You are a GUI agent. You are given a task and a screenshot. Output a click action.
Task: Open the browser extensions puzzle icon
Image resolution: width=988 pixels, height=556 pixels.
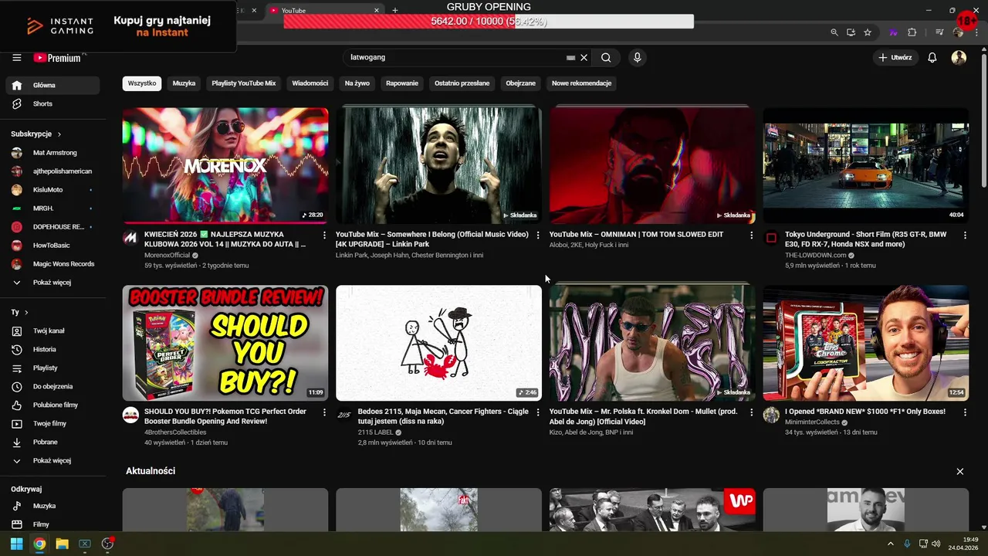point(912,32)
